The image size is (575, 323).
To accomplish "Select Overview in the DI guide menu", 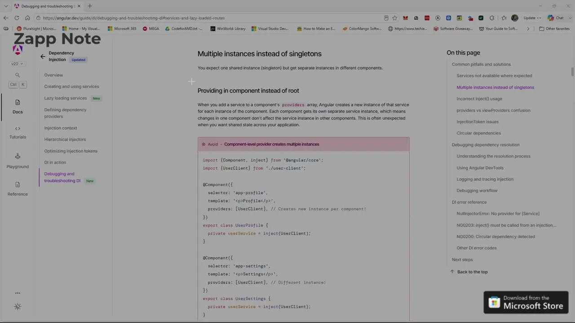I will 53,75.
